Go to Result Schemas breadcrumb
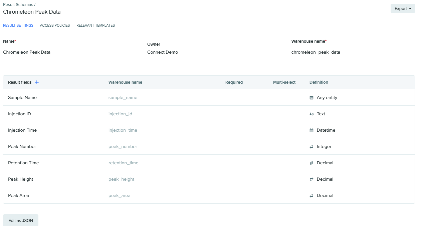426x232 pixels. click(x=18, y=5)
